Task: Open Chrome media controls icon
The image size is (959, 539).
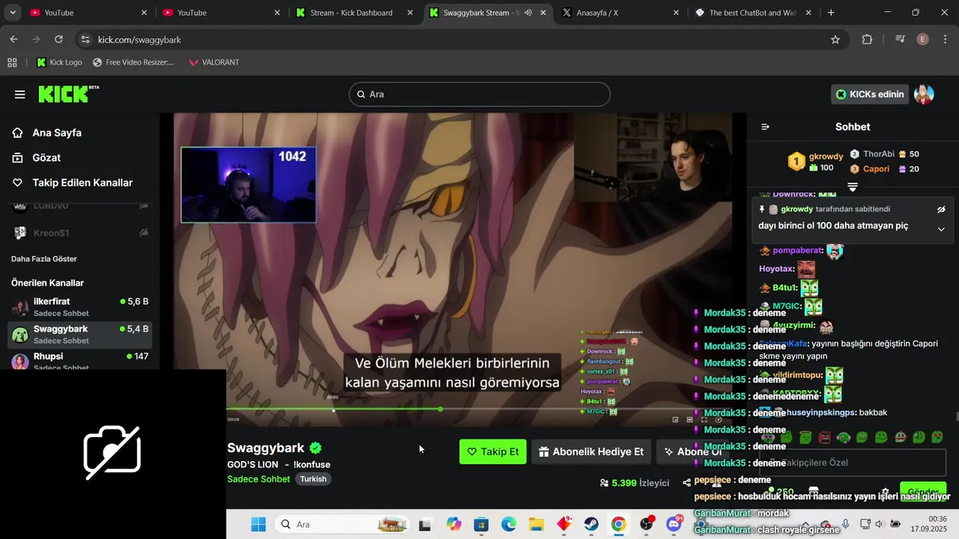Action: coord(900,40)
